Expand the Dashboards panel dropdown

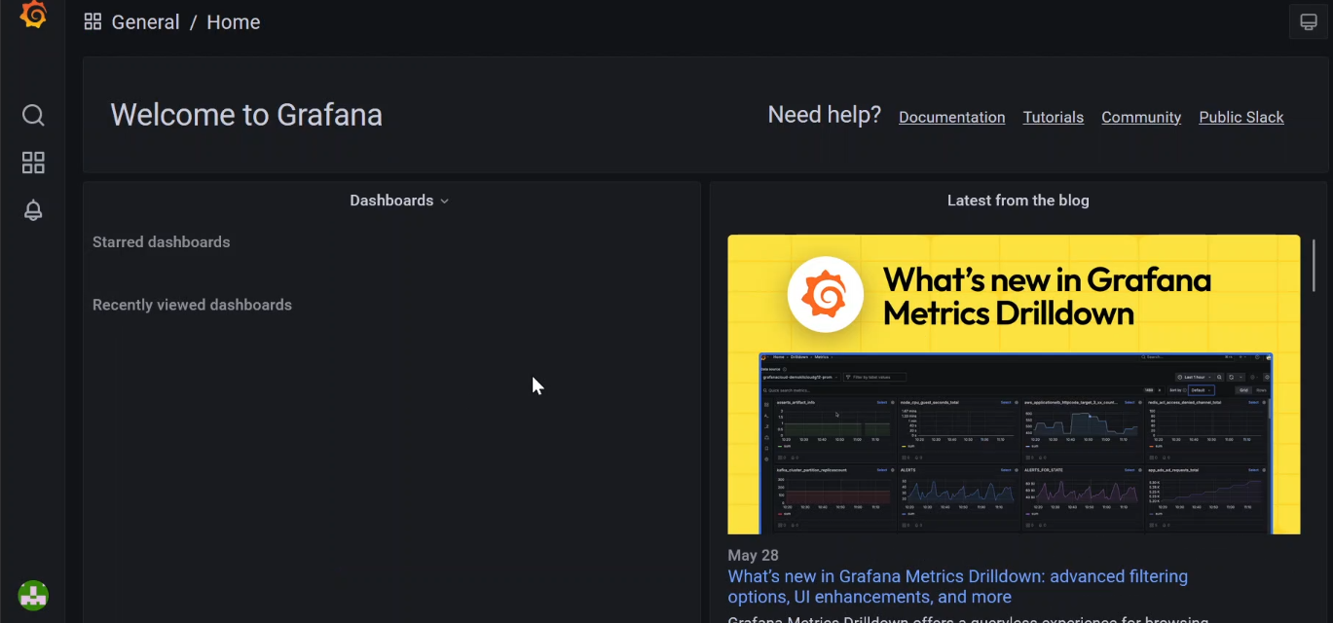pos(399,201)
